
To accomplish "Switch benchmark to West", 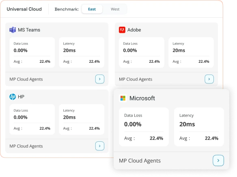I will (115, 9).
